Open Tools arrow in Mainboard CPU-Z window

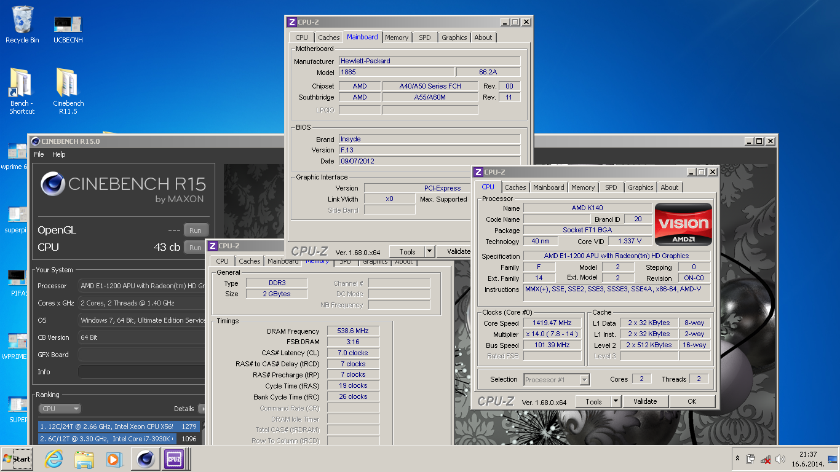(429, 251)
